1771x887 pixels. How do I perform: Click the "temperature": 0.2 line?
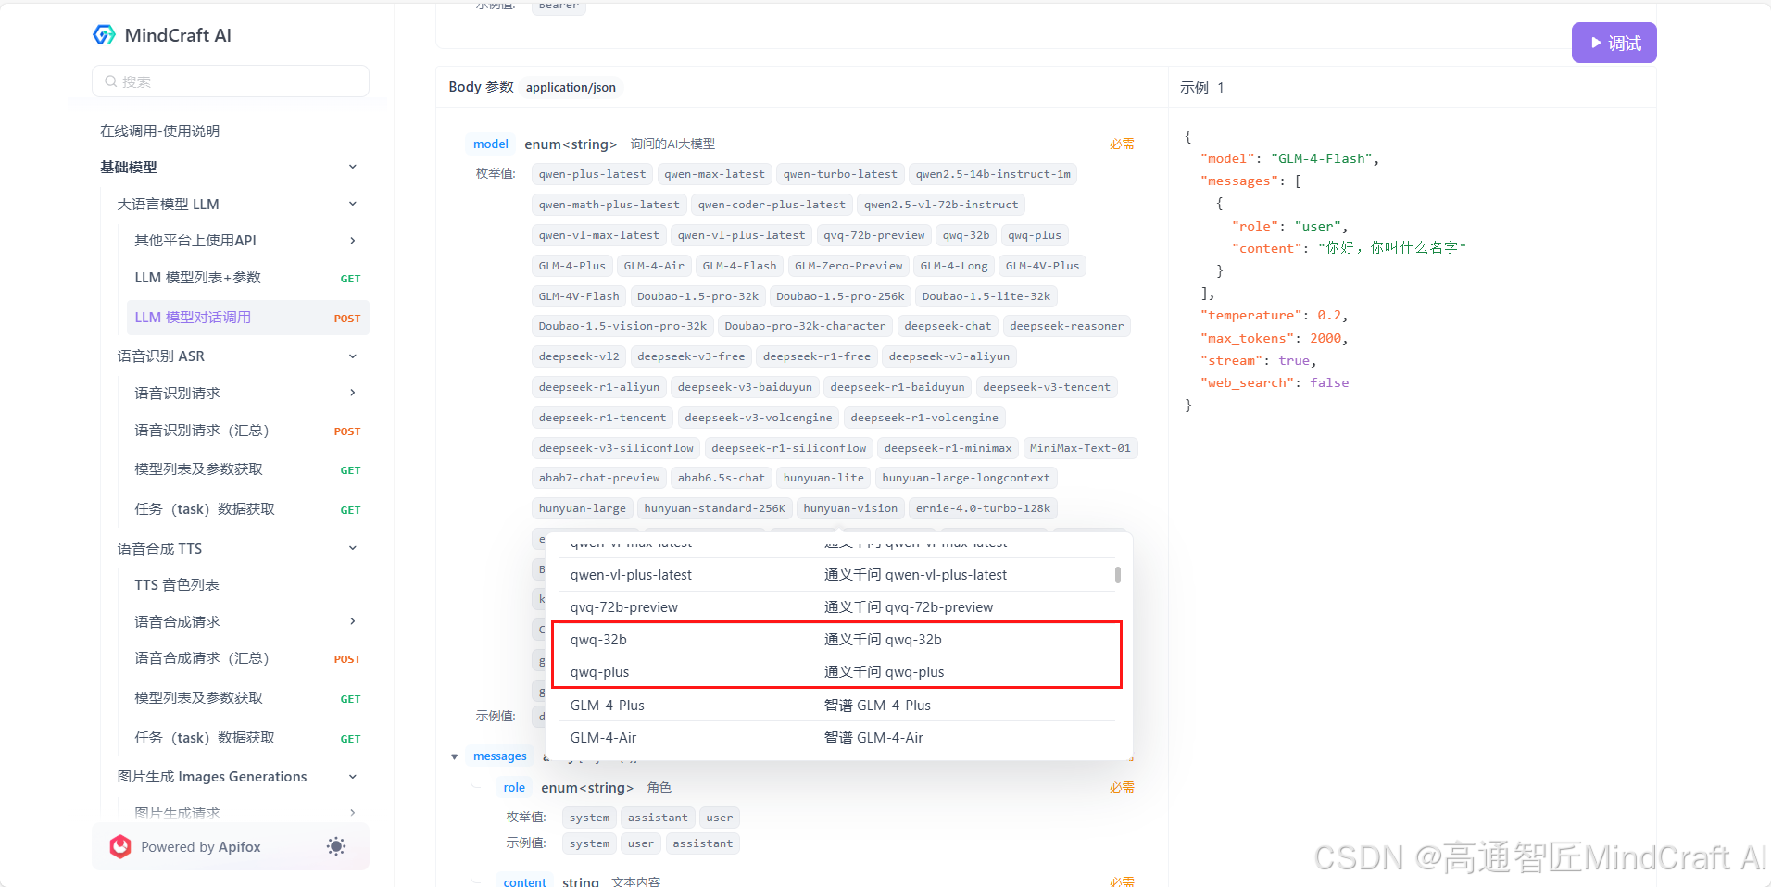click(1274, 316)
